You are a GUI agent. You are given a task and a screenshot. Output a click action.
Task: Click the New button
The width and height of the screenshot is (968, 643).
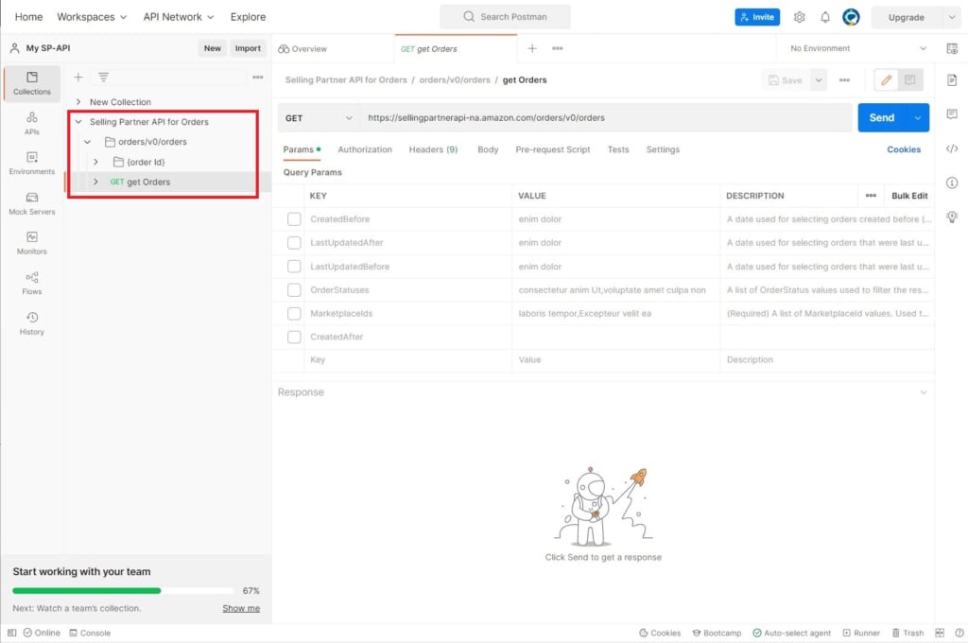pos(213,48)
